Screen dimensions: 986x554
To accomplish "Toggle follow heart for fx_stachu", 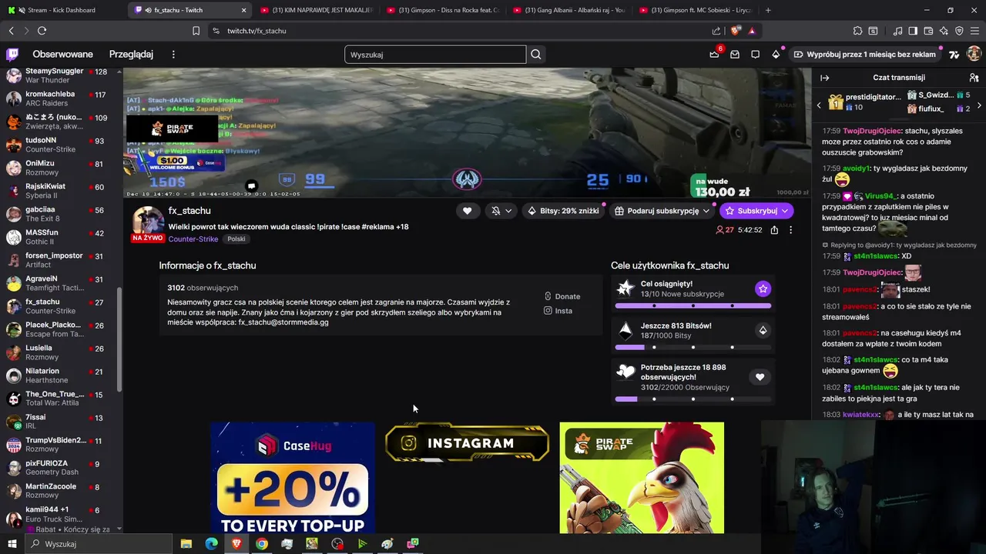I will (467, 211).
